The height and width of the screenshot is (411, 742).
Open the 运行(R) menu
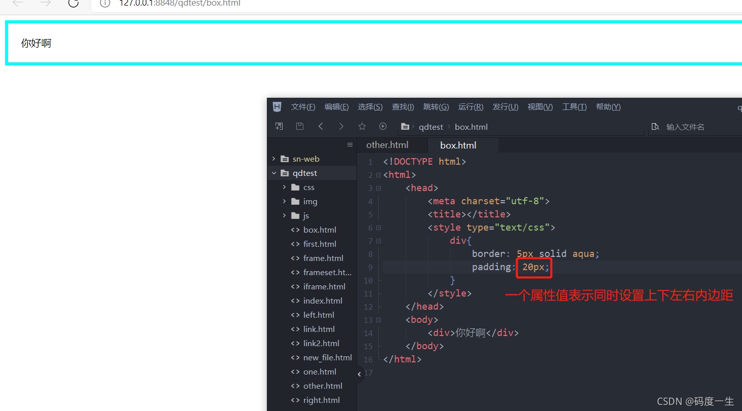[x=471, y=107]
